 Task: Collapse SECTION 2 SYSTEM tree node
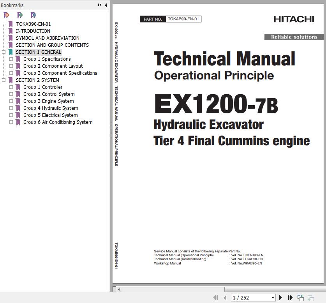(x=4, y=80)
